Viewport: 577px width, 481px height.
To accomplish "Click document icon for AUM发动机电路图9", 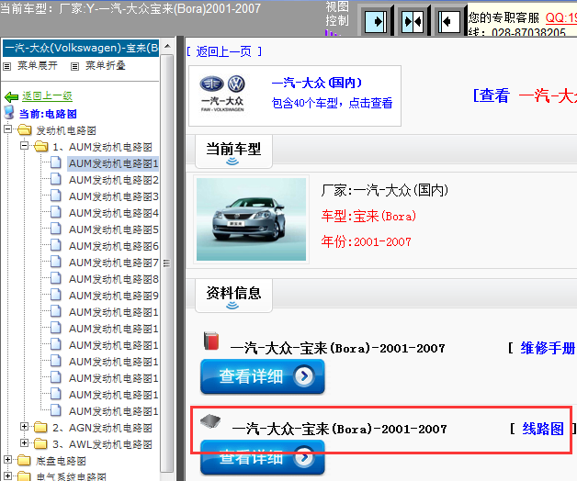I will coord(55,295).
